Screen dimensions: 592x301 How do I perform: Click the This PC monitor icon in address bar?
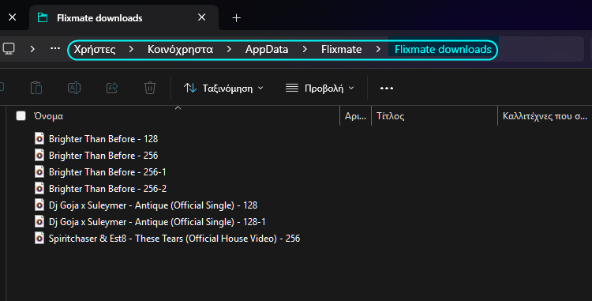click(9, 49)
